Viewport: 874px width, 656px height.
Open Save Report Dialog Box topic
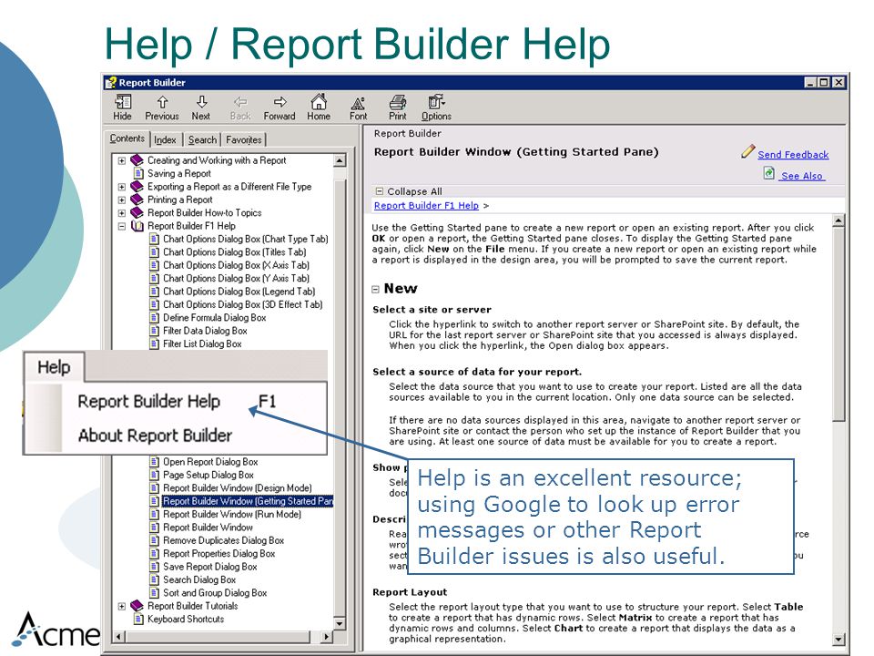pos(210,567)
